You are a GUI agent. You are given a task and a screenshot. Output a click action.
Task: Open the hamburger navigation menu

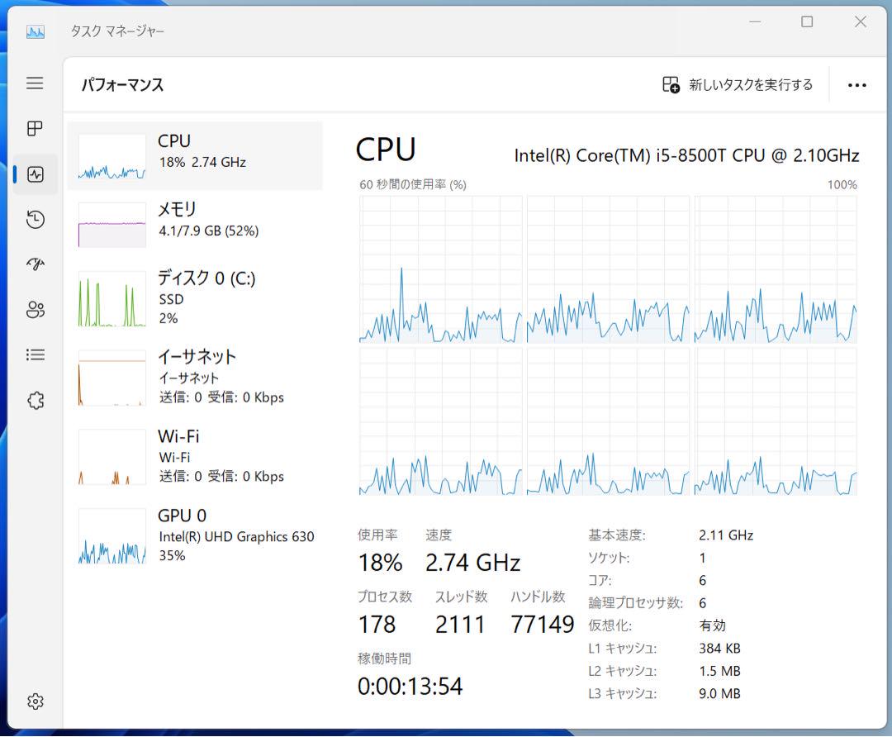pos(35,83)
